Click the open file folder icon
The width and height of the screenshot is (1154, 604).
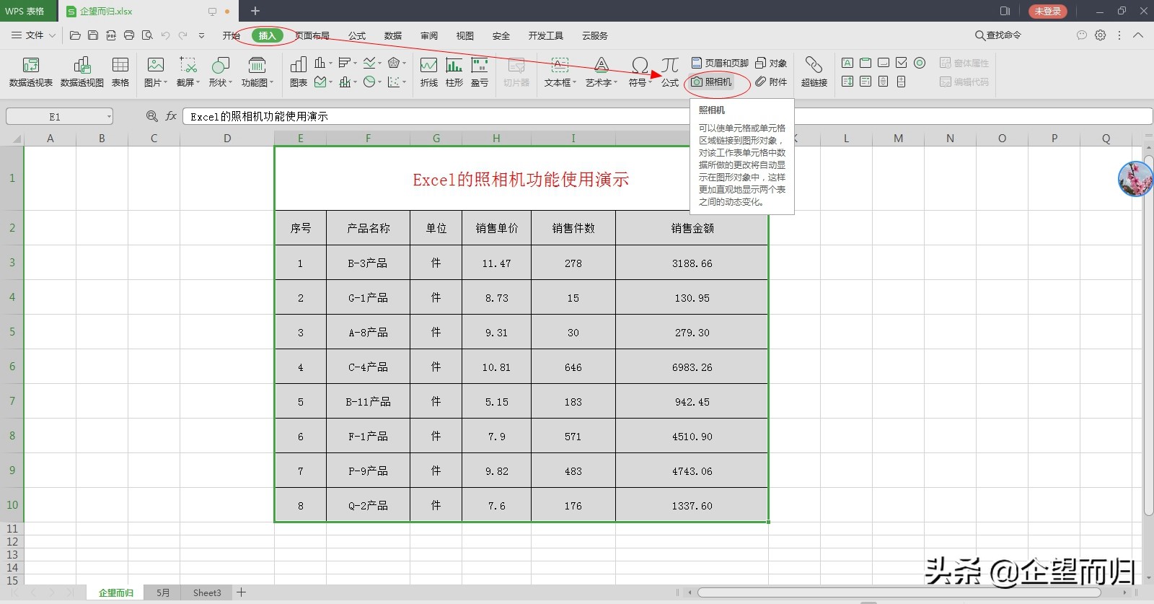75,35
